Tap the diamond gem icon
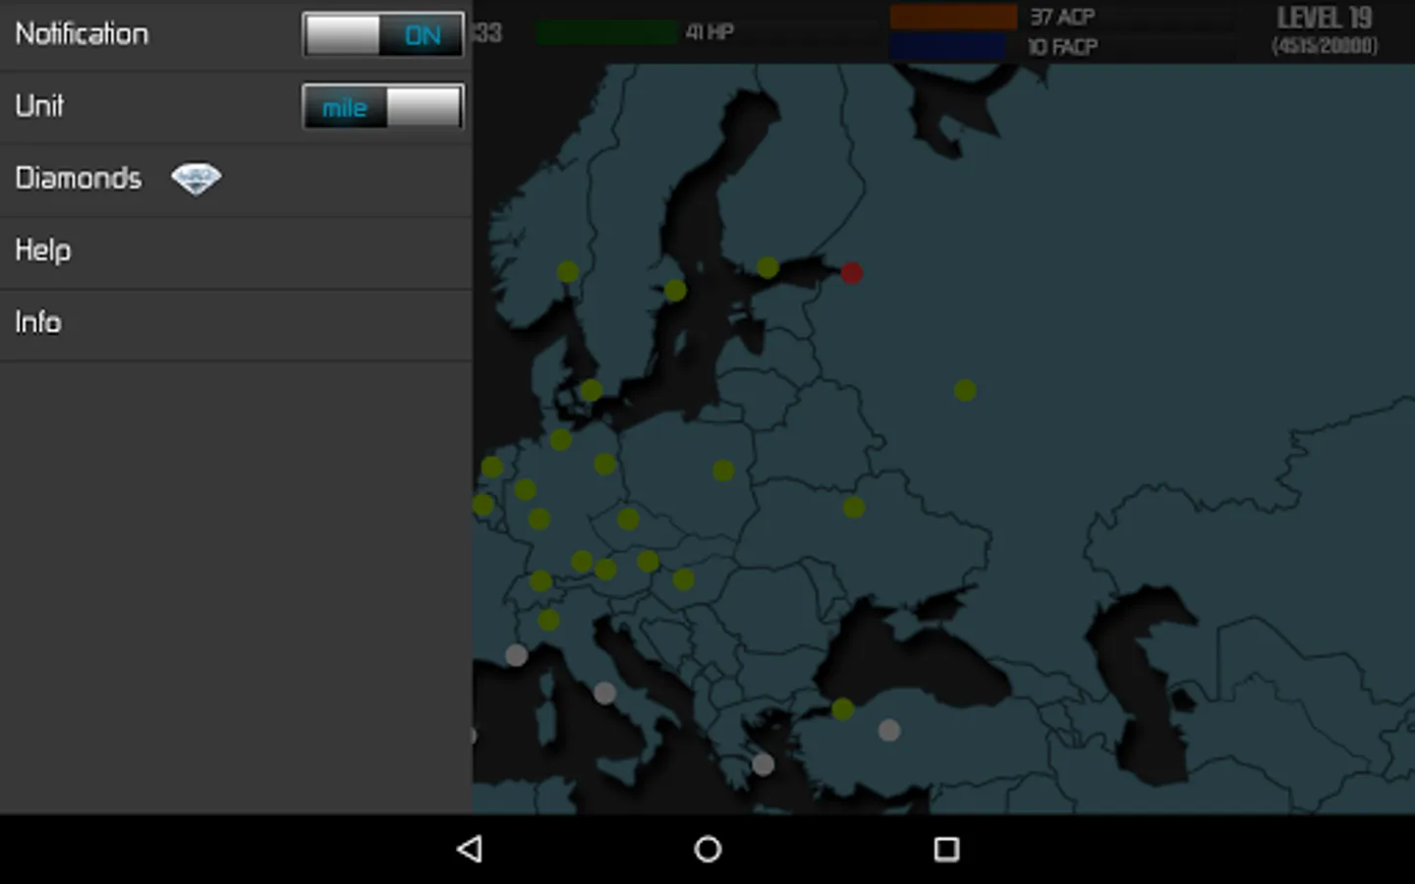This screenshot has height=884, width=1415. [196, 179]
